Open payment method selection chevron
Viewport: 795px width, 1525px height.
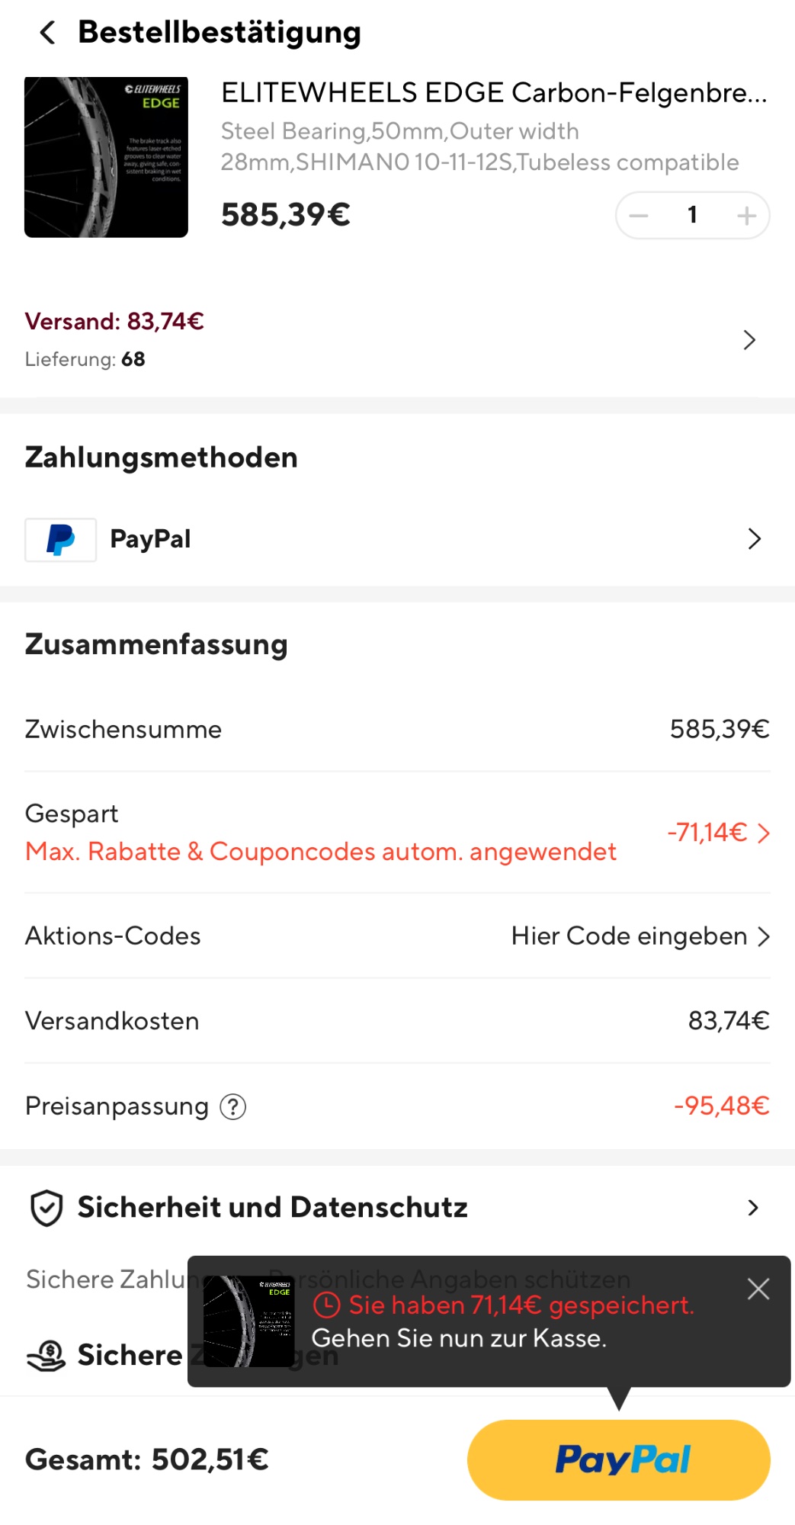754,539
